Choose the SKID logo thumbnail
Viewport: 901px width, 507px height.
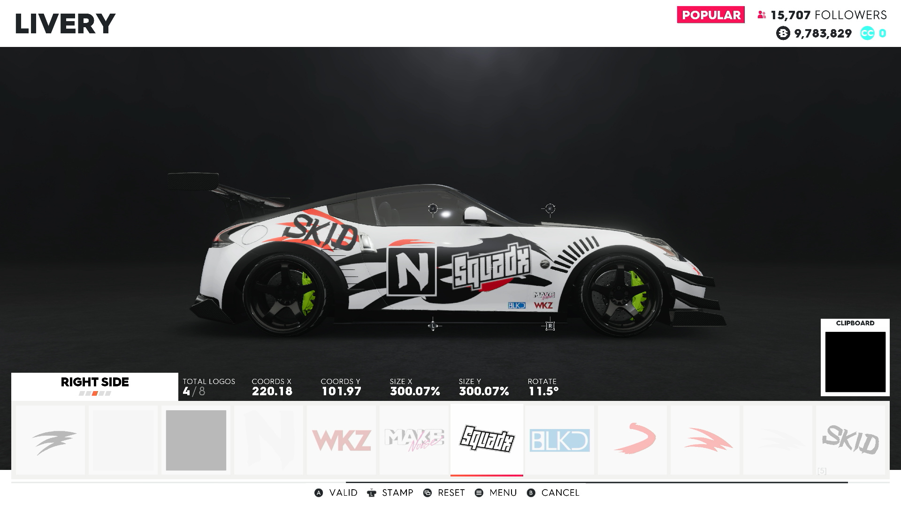[x=850, y=440]
